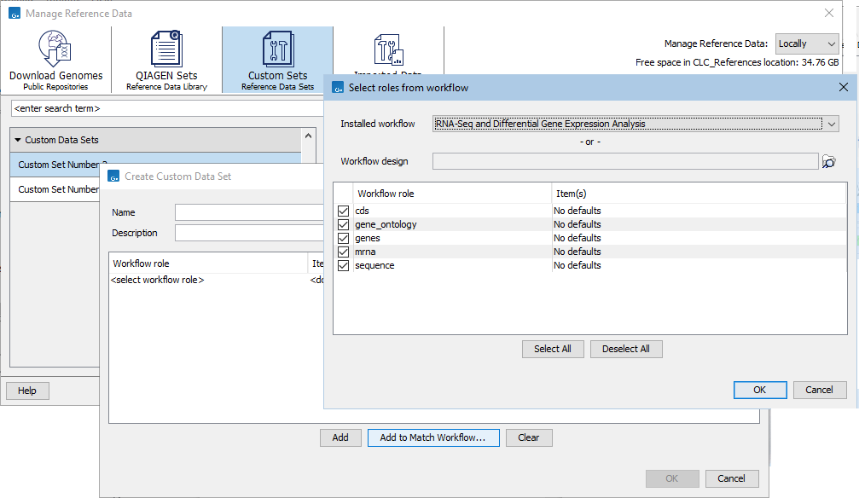Viewport: 859px width, 498px height.
Task: Uncheck the cds workflow role
Action: coord(342,211)
